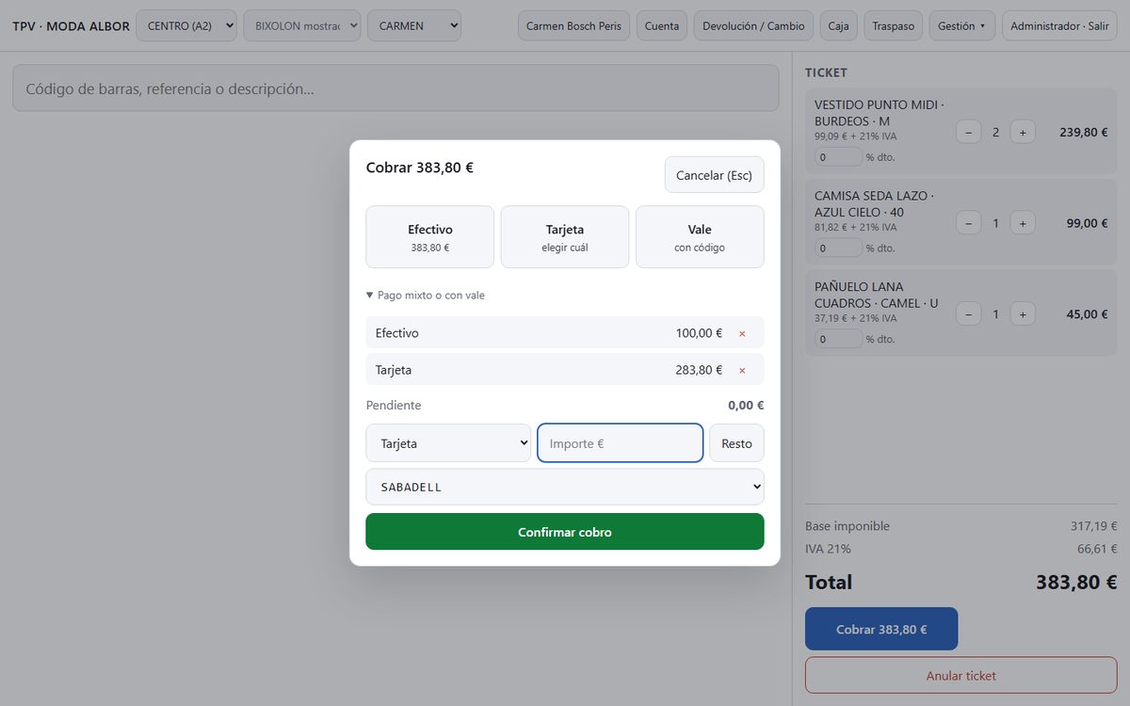Click the ticket Total 383,80 € value
The width and height of the screenshot is (1130, 706).
(1076, 582)
